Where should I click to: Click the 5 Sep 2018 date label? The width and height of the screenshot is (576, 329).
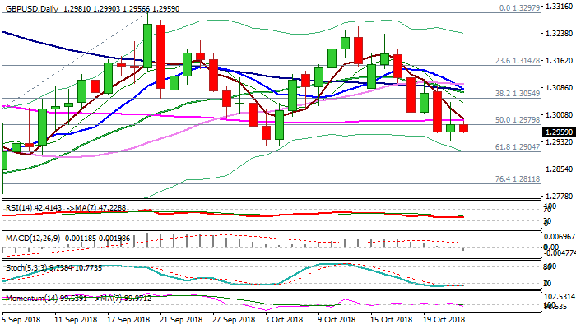pos(23,320)
